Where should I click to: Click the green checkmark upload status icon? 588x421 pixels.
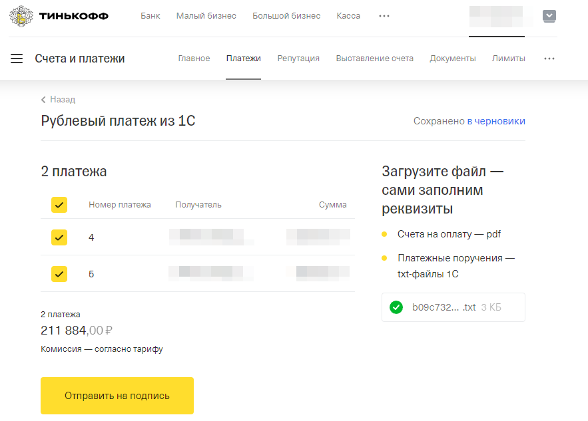tap(396, 307)
